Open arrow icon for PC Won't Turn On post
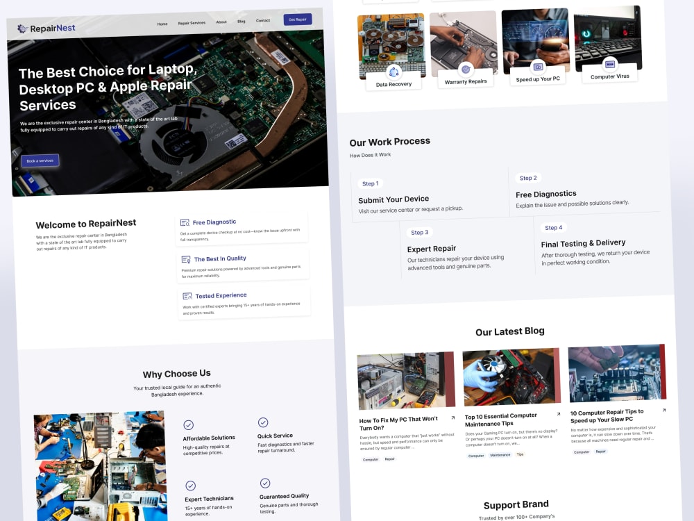The height and width of the screenshot is (521, 694). 452,417
